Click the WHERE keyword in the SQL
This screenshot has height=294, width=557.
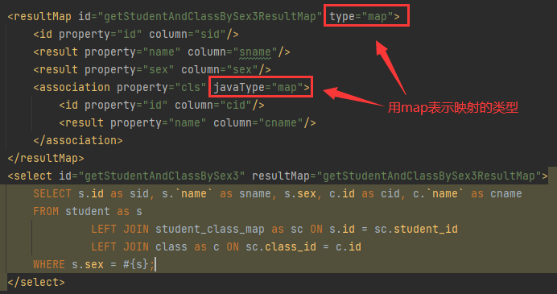pos(49,264)
